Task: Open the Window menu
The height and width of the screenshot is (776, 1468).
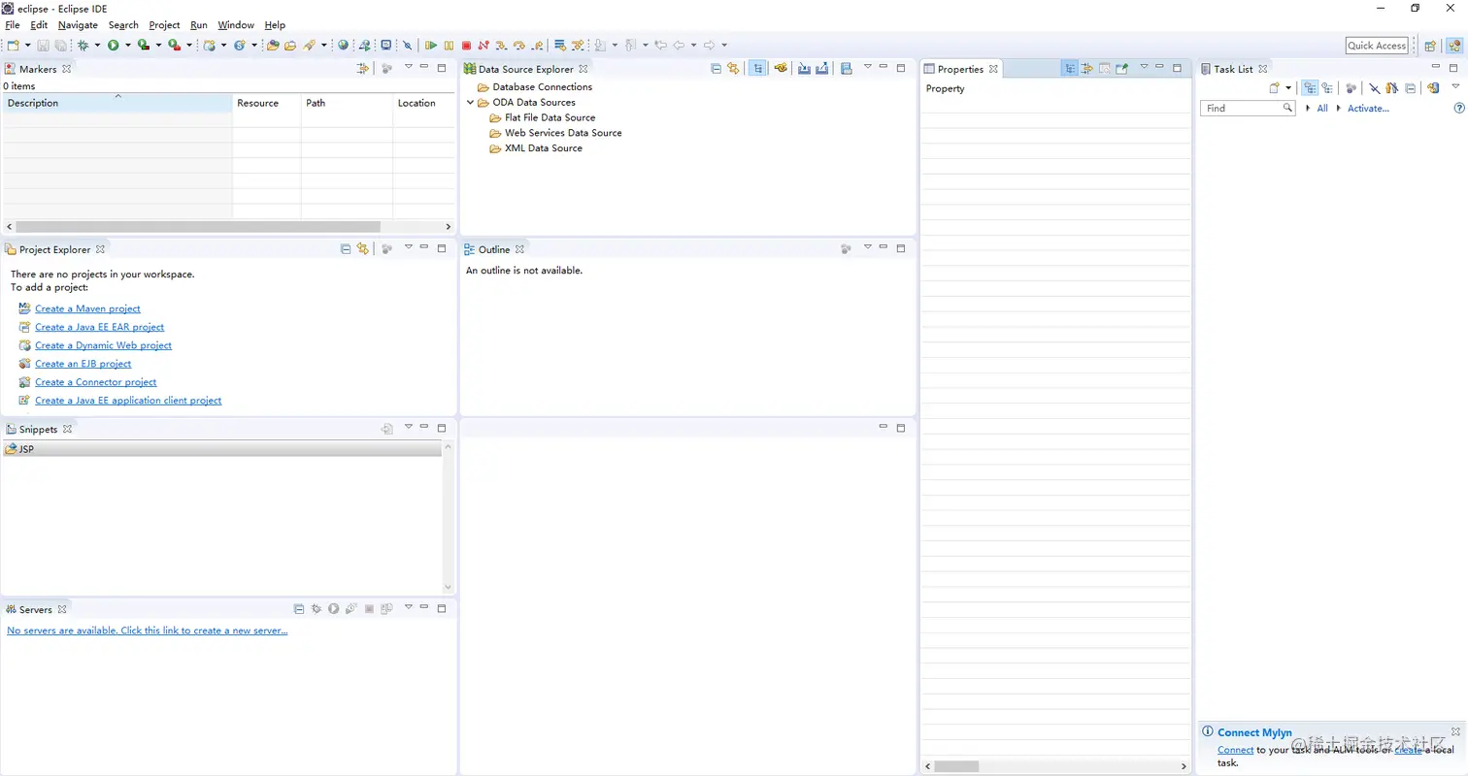Action: 236,24
